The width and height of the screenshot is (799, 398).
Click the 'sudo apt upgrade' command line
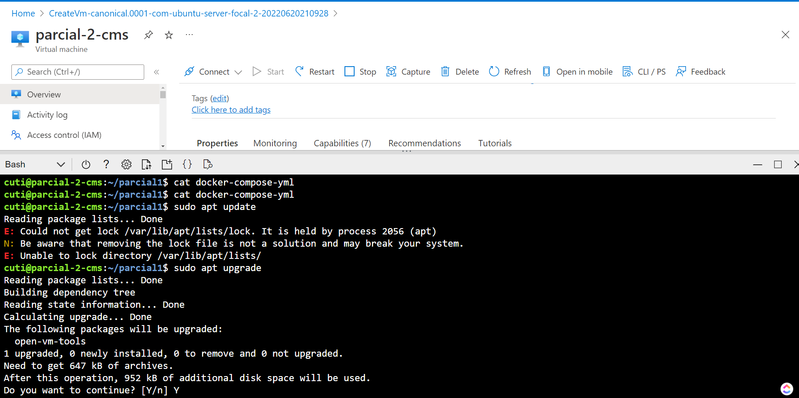(x=218, y=268)
